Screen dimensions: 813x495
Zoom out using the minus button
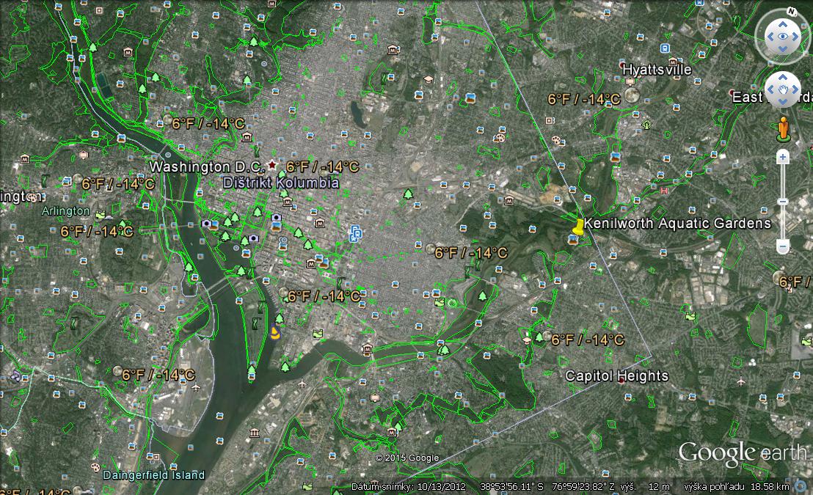point(783,246)
